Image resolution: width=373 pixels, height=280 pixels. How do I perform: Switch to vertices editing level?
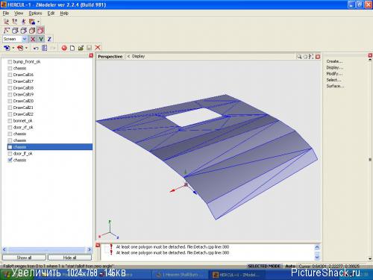(6, 31)
